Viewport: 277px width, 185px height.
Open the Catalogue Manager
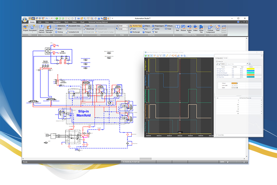point(49,29)
